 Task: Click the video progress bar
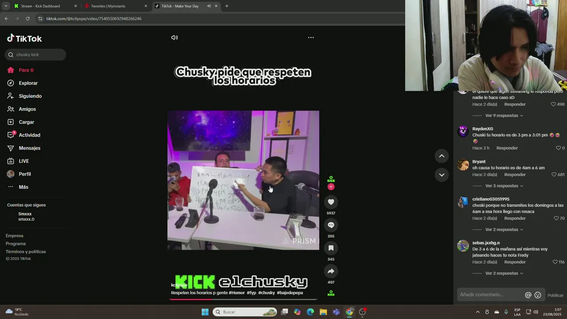243,299
